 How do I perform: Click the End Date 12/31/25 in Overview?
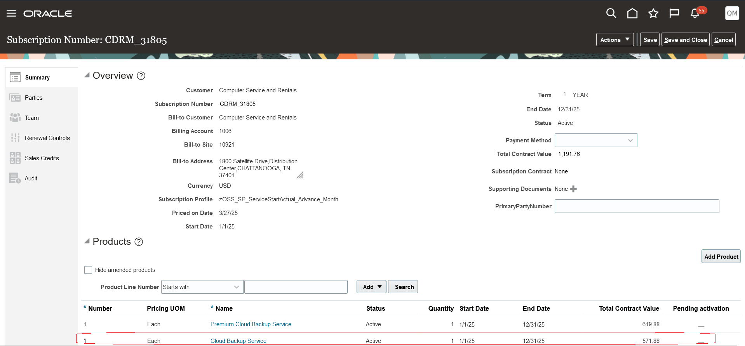569,109
